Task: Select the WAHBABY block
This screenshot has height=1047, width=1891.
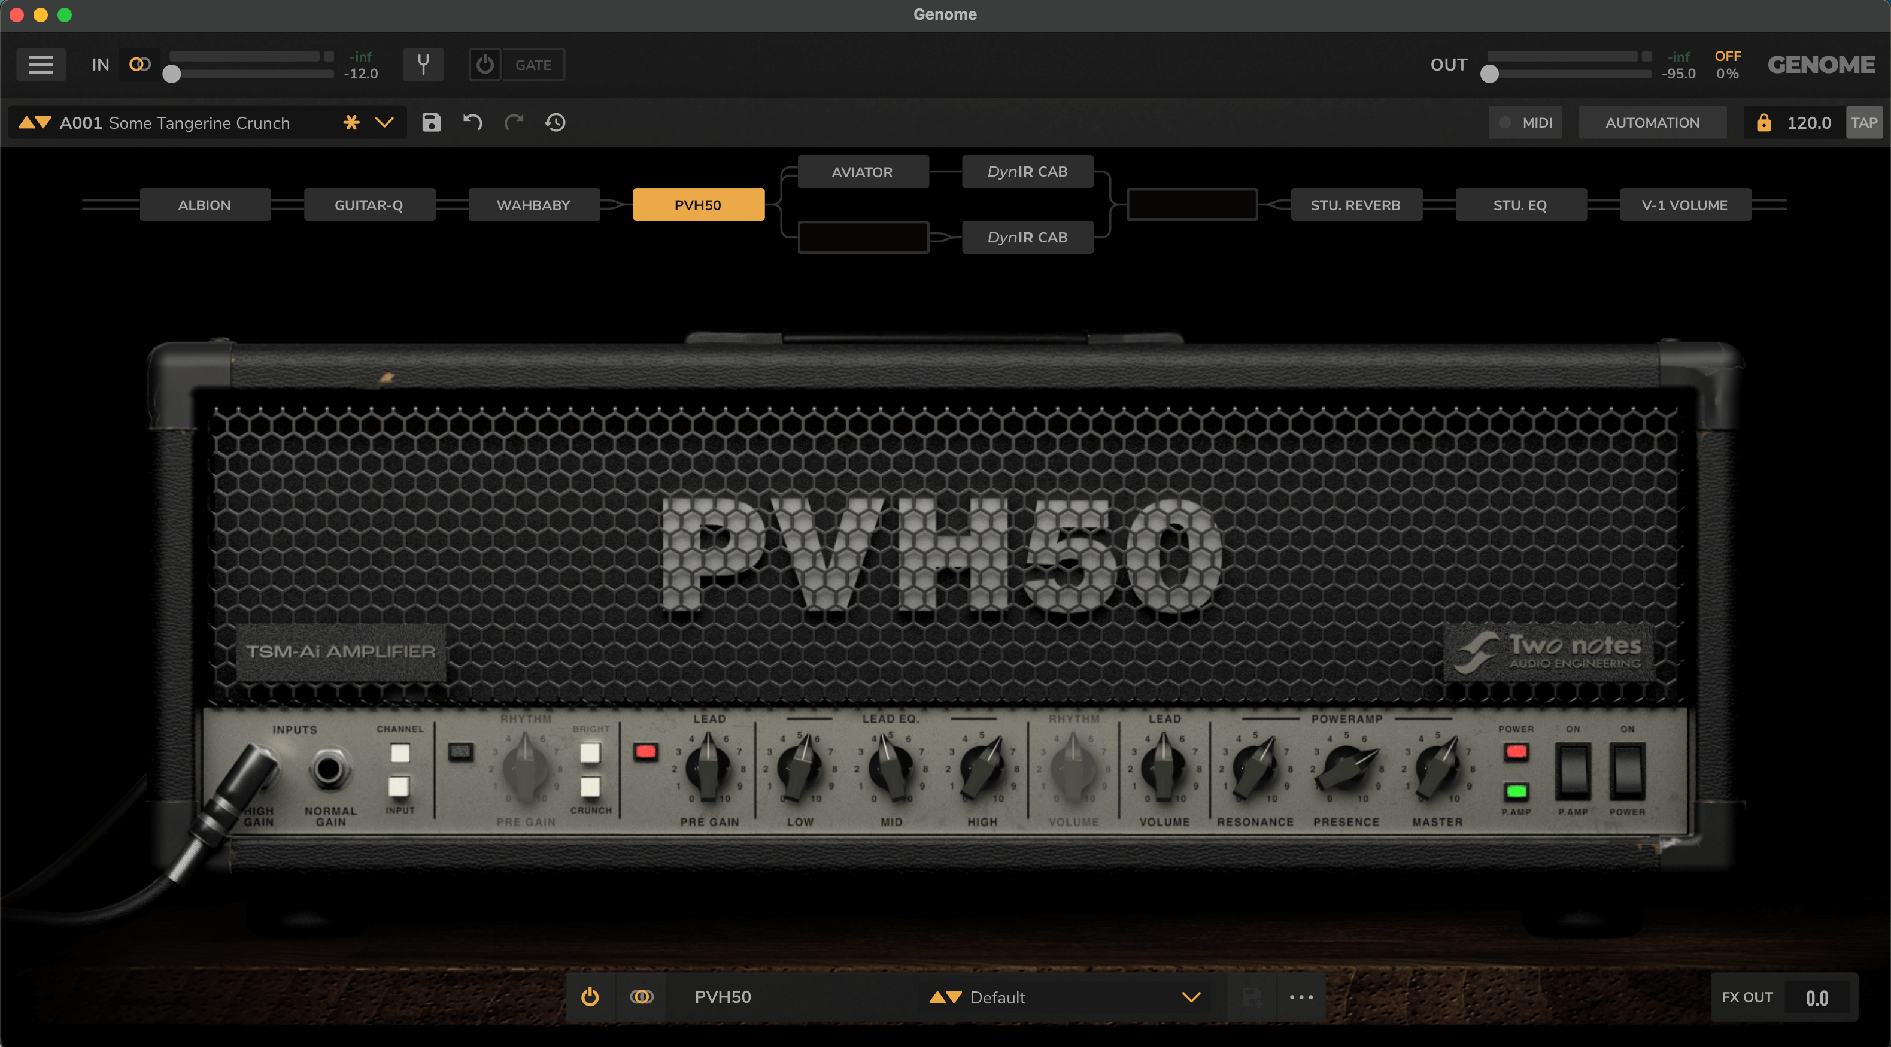Action: (x=534, y=205)
